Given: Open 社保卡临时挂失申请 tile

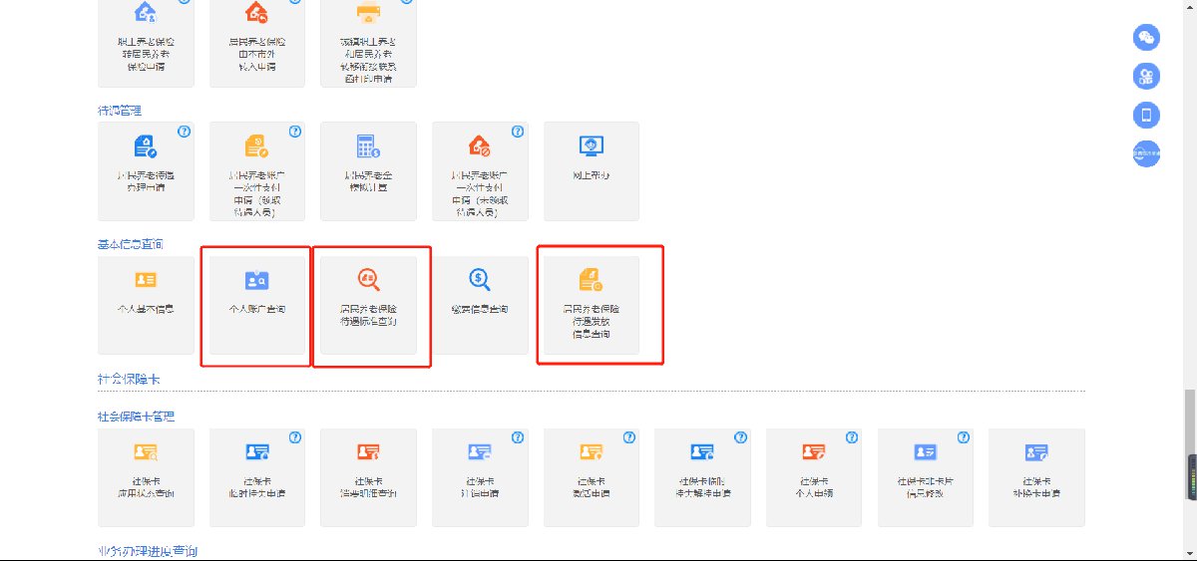Looking at the screenshot, I should 257,477.
